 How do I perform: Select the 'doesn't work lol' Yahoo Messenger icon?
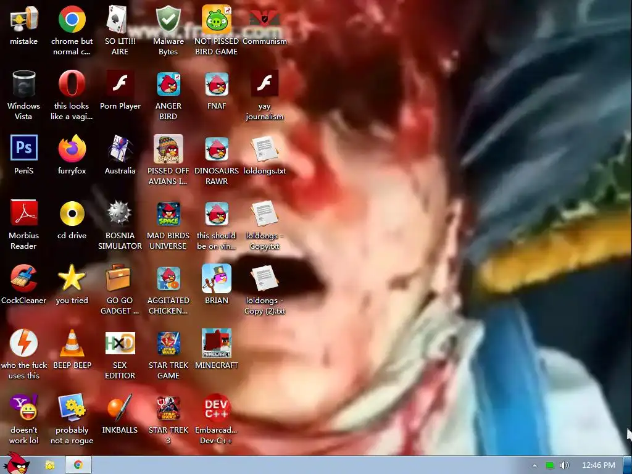(24, 407)
